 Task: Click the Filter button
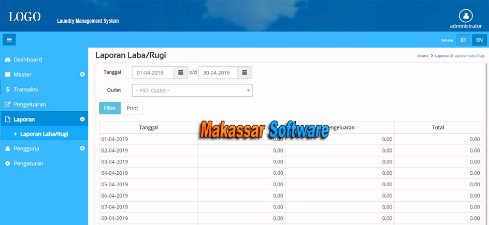point(109,108)
